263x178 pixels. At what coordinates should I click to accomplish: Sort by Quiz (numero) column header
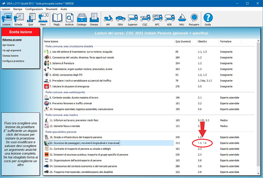[183, 41]
